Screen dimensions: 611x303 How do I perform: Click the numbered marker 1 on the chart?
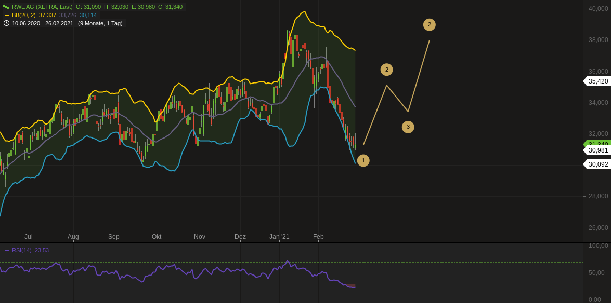pos(363,160)
